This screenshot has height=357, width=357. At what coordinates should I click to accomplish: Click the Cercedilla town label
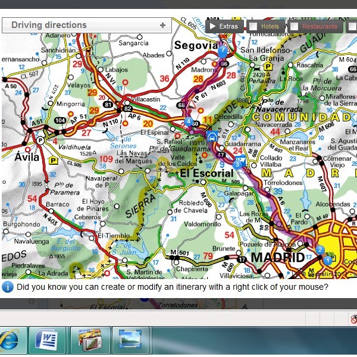(228, 117)
